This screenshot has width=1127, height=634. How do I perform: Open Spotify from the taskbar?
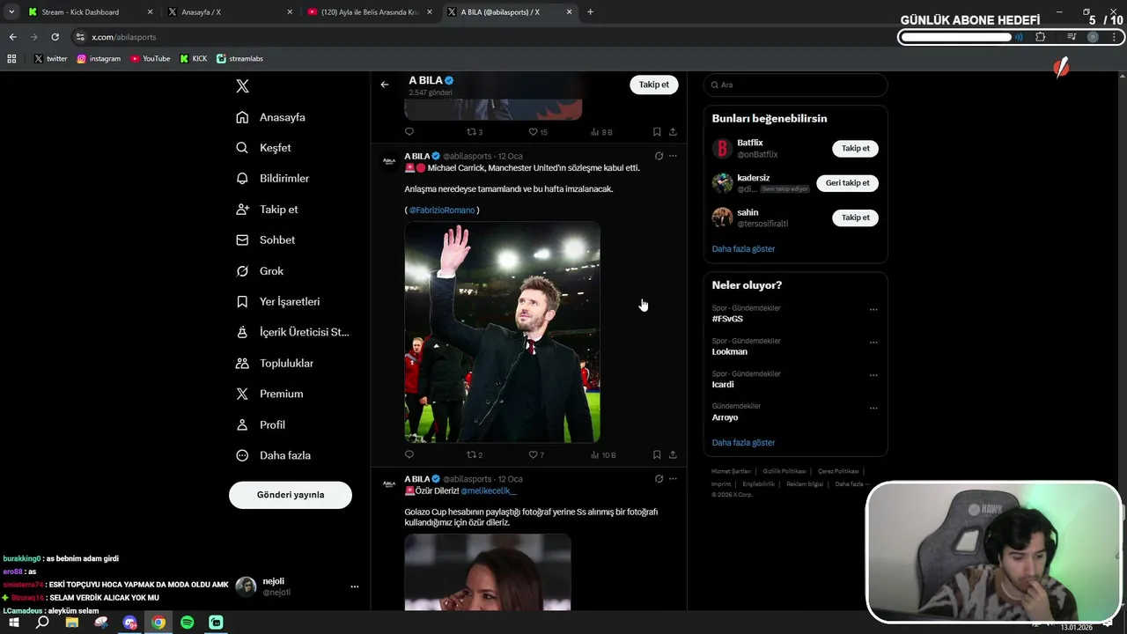(187, 623)
